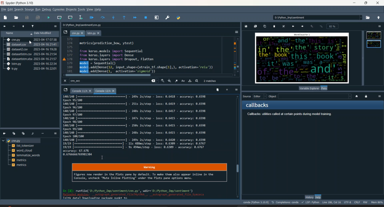The height and width of the screenshot is (207, 384).
Task: Open the Debug menu
Action: pyautogui.click(x=46, y=9)
